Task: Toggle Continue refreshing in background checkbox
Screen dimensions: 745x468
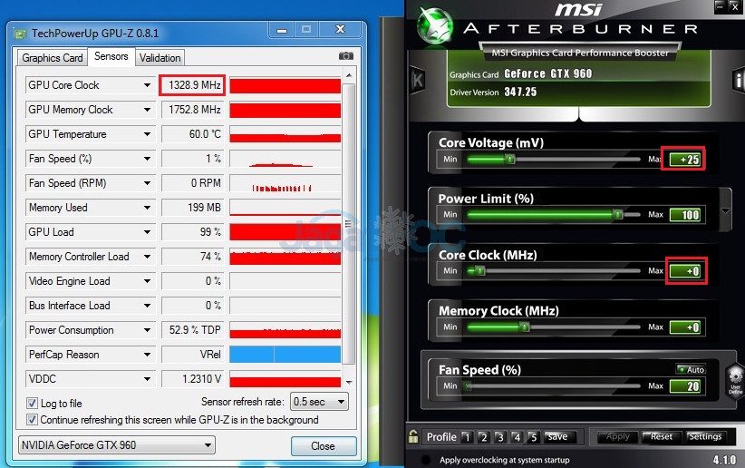Action: coord(32,420)
